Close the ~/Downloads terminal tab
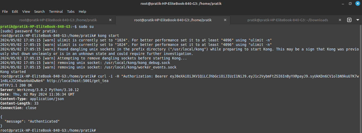 coord(340,20)
